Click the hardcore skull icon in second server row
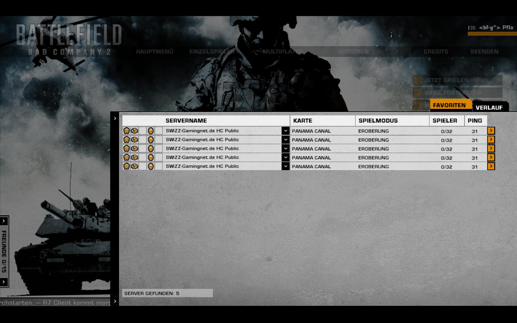 point(150,140)
